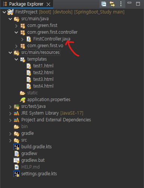The height and width of the screenshot is (188, 144).
Task: Click the test4.html file icon
Action: click(x=29, y=86)
